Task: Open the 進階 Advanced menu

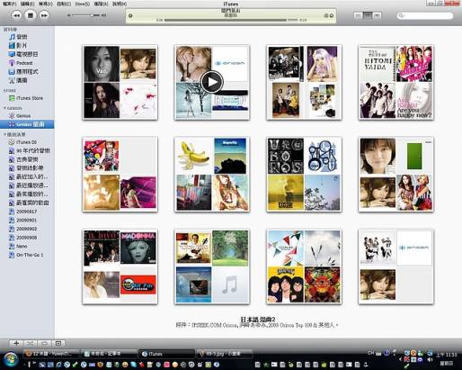Action: pyautogui.click(x=101, y=4)
